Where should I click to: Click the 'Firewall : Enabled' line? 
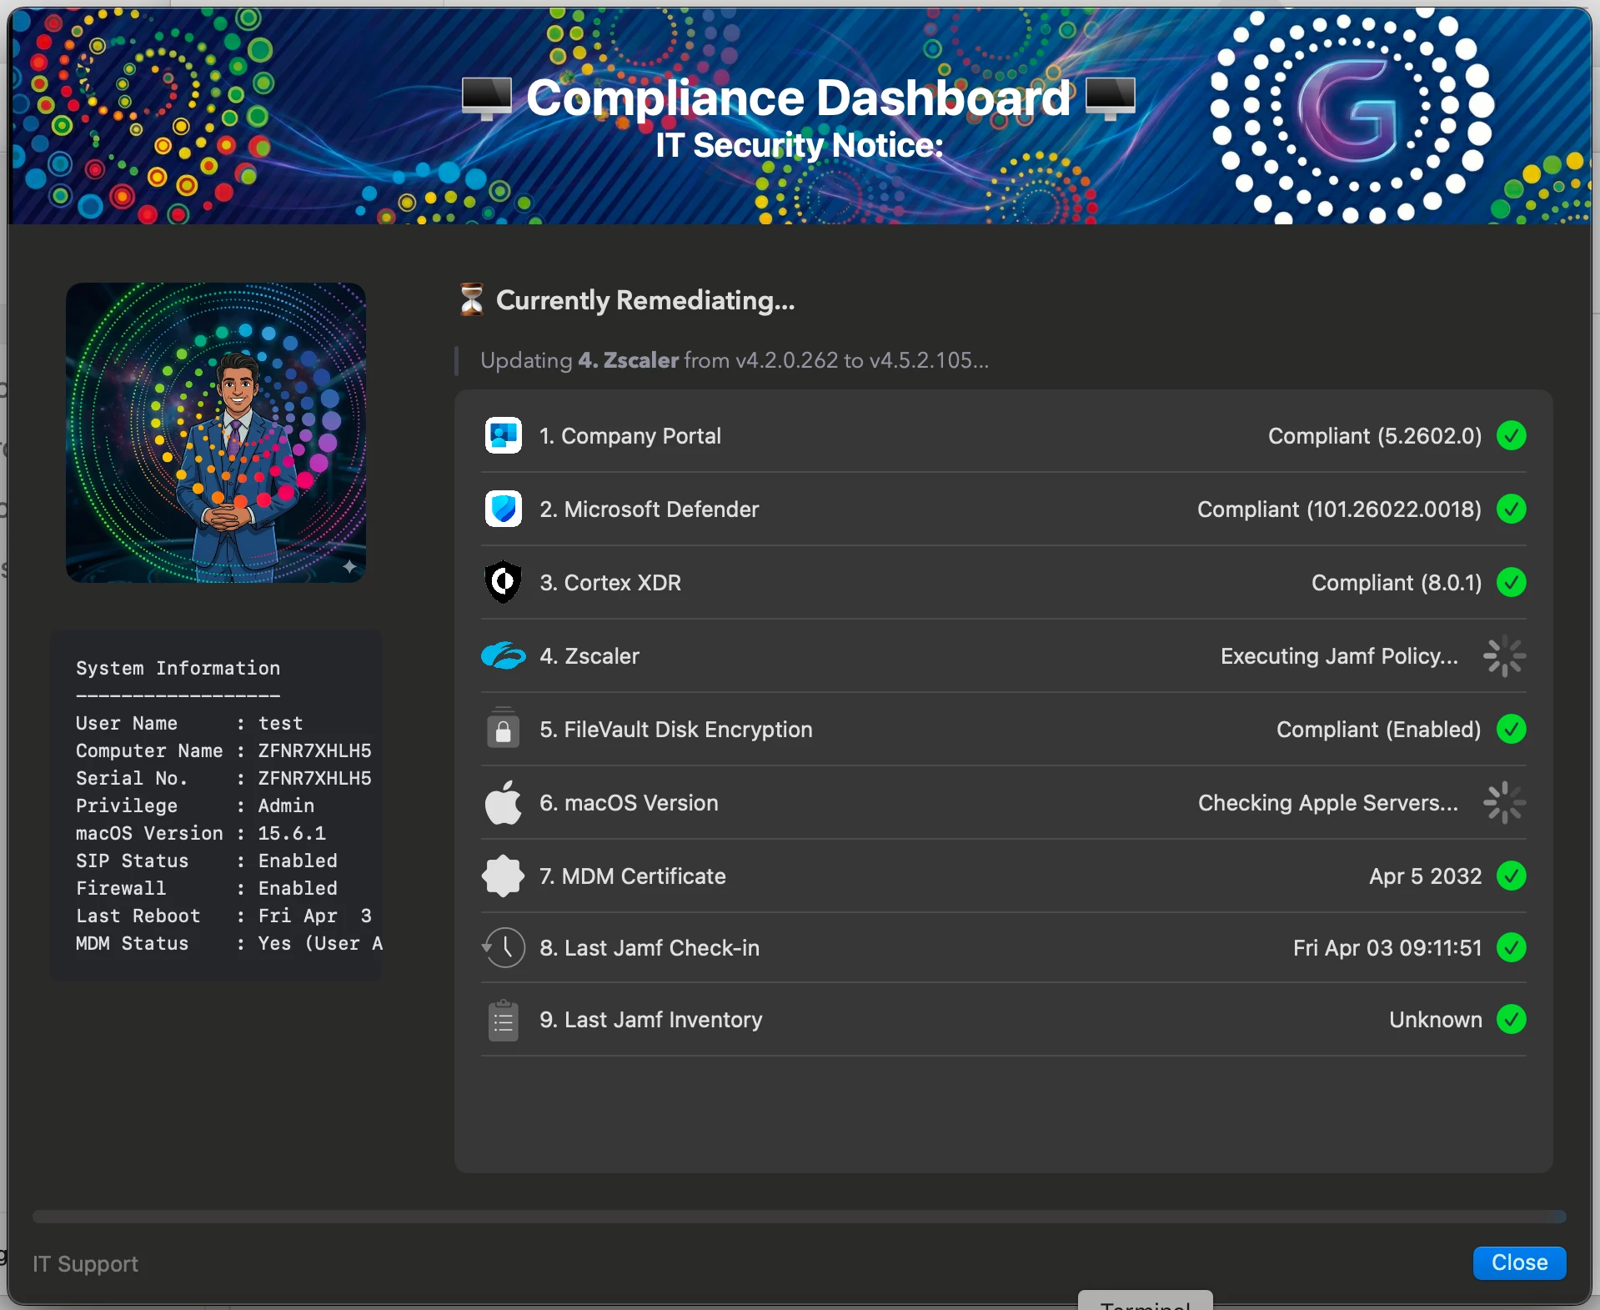pyautogui.click(x=206, y=888)
